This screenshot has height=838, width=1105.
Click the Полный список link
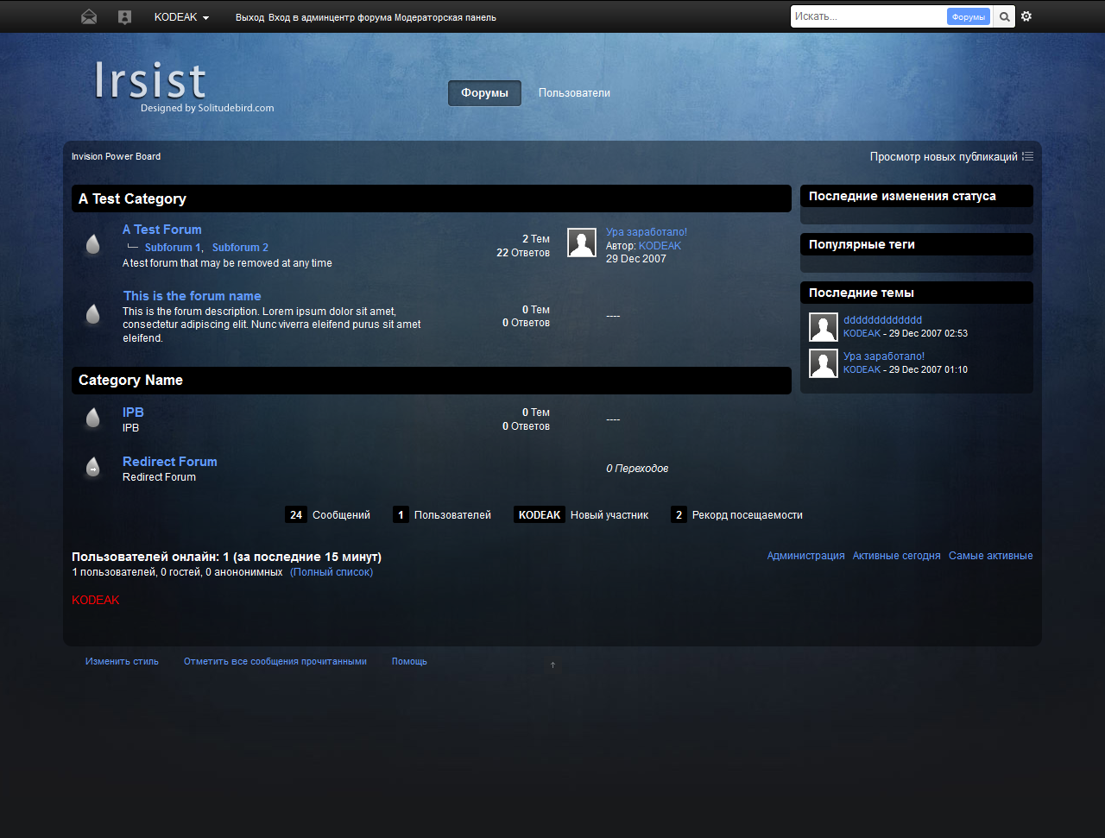(x=331, y=572)
